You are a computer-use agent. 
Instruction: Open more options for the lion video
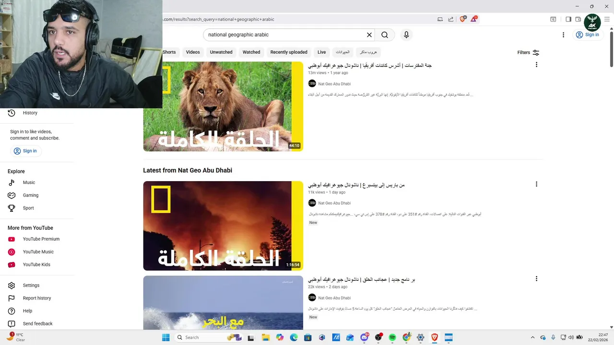tap(536, 65)
